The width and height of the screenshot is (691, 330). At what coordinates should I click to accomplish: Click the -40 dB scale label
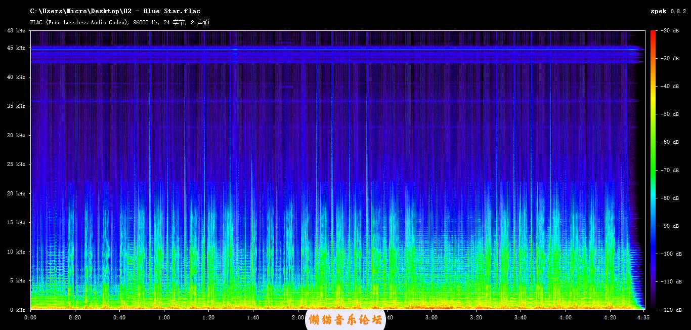(x=671, y=87)
